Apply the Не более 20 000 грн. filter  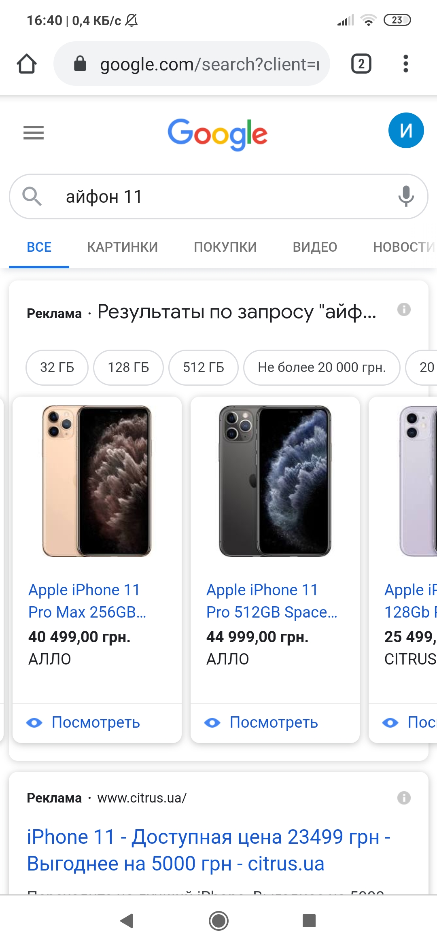(322, 367)
